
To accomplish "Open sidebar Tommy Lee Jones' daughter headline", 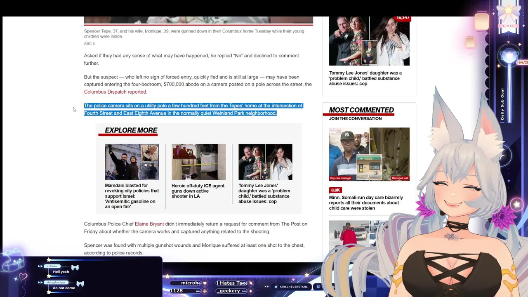I will click(x=365, y=78).
